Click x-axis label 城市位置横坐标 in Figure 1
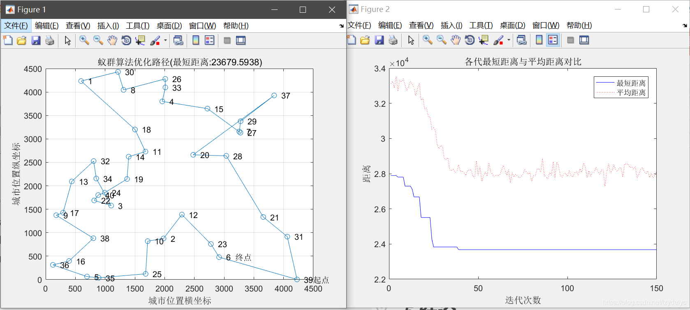Screen dimensions: 690x310 coord(180,301)
